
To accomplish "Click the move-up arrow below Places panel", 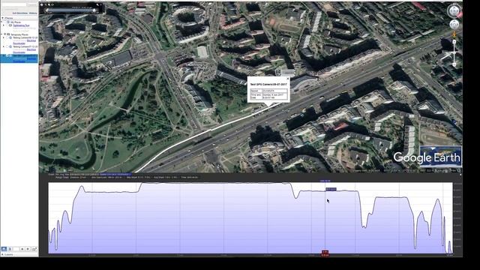I will click(x=22, y=249).
